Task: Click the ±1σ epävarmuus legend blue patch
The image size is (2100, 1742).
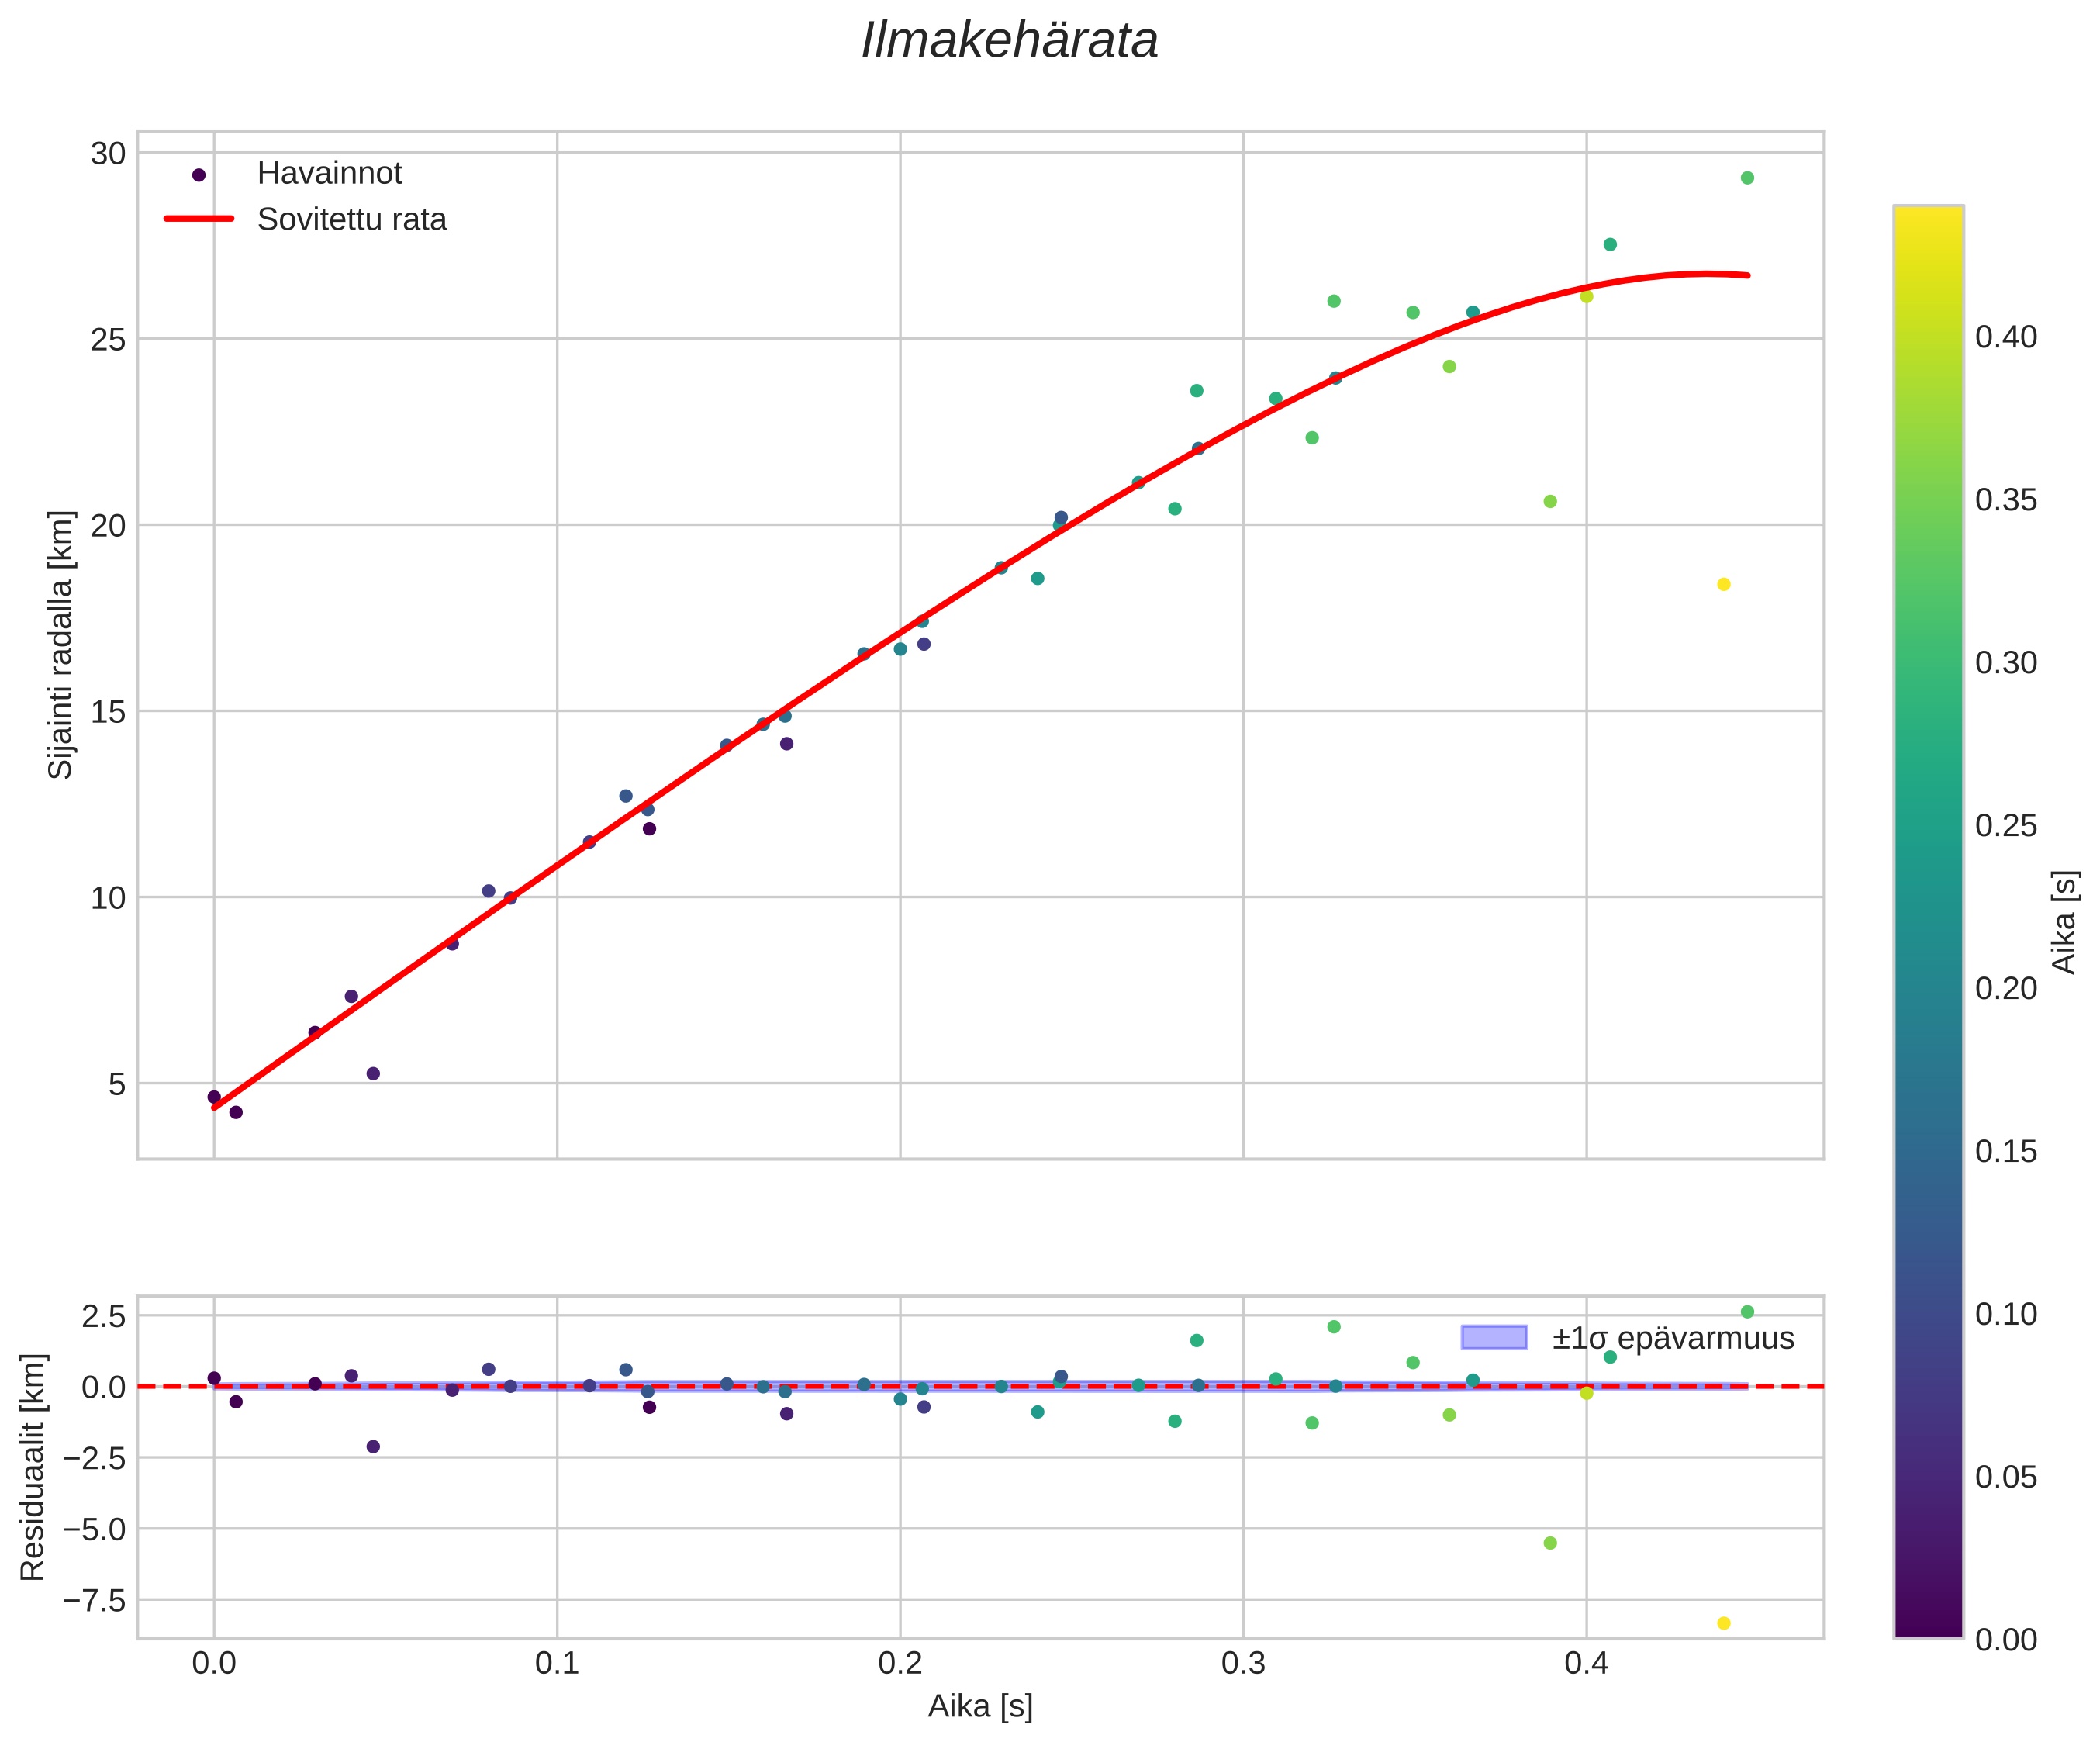Action: (x=1494, y=1337)
